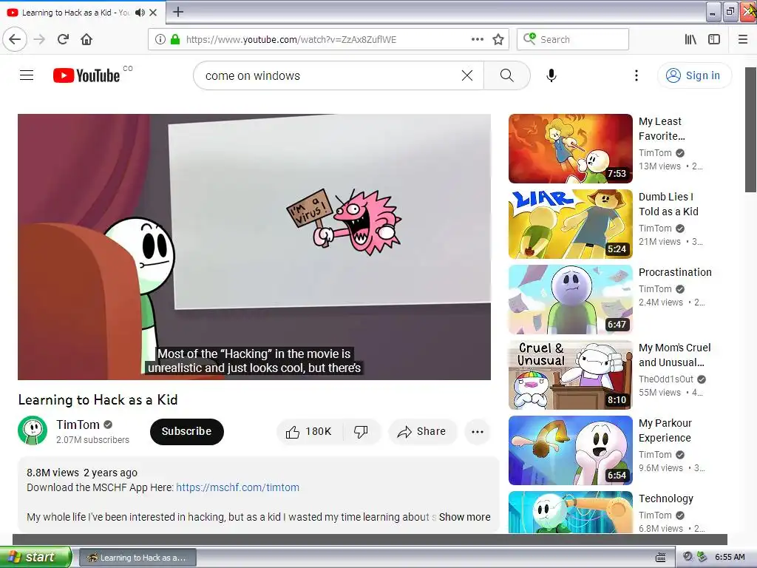Like the video with 180K thumbs up
The image size is (757, 568).
click(309, 431)
